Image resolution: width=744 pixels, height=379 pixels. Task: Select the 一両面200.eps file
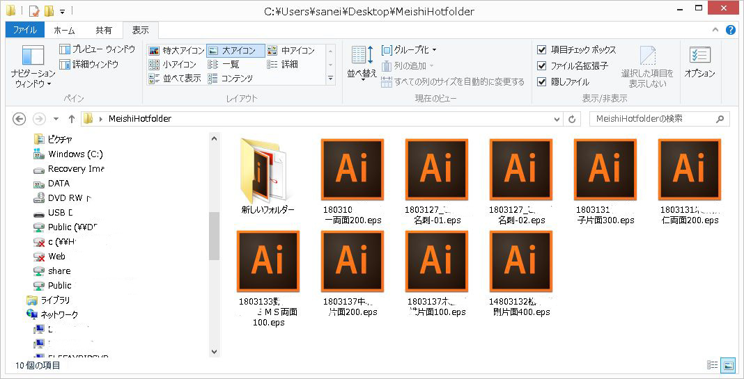tap(352, 181)
